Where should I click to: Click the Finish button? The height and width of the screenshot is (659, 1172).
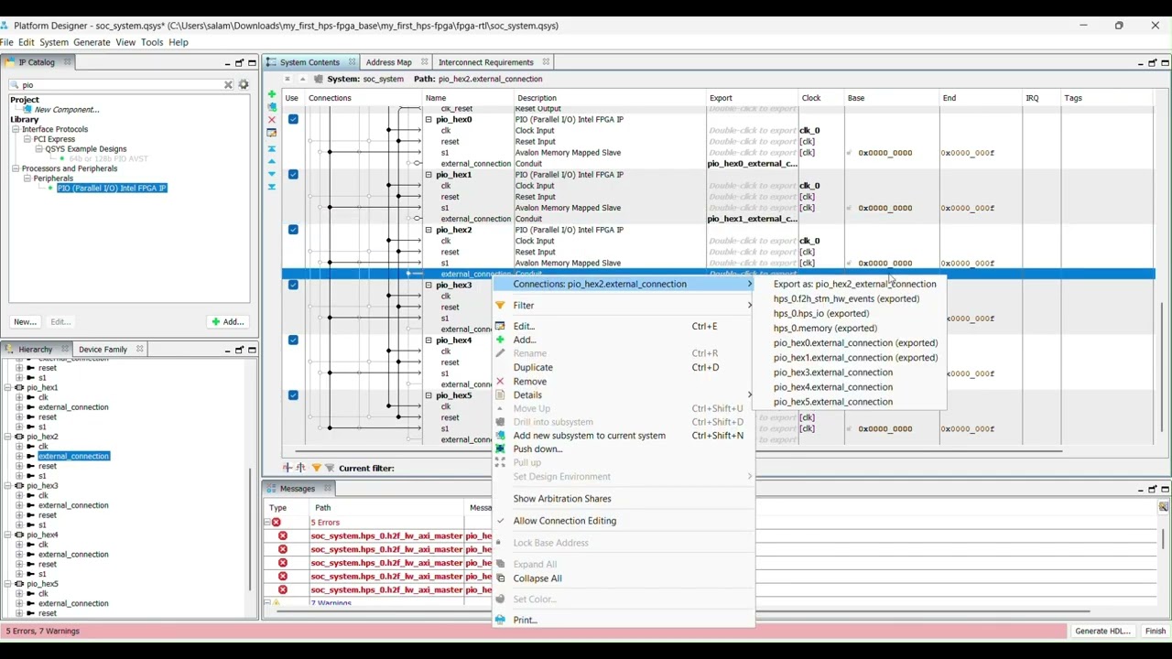click(1155, 631)
